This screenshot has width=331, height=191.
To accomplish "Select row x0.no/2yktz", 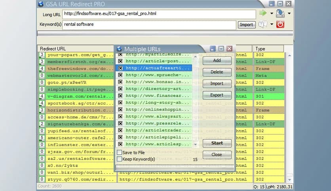I will point(80,166).
